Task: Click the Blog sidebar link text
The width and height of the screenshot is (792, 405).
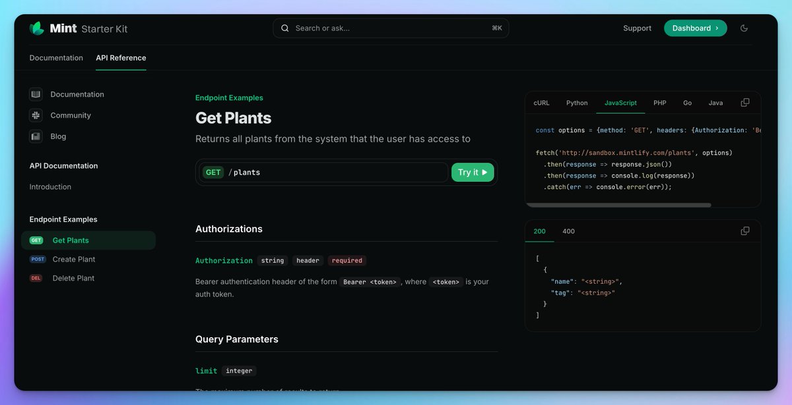Action: (58, 136)
